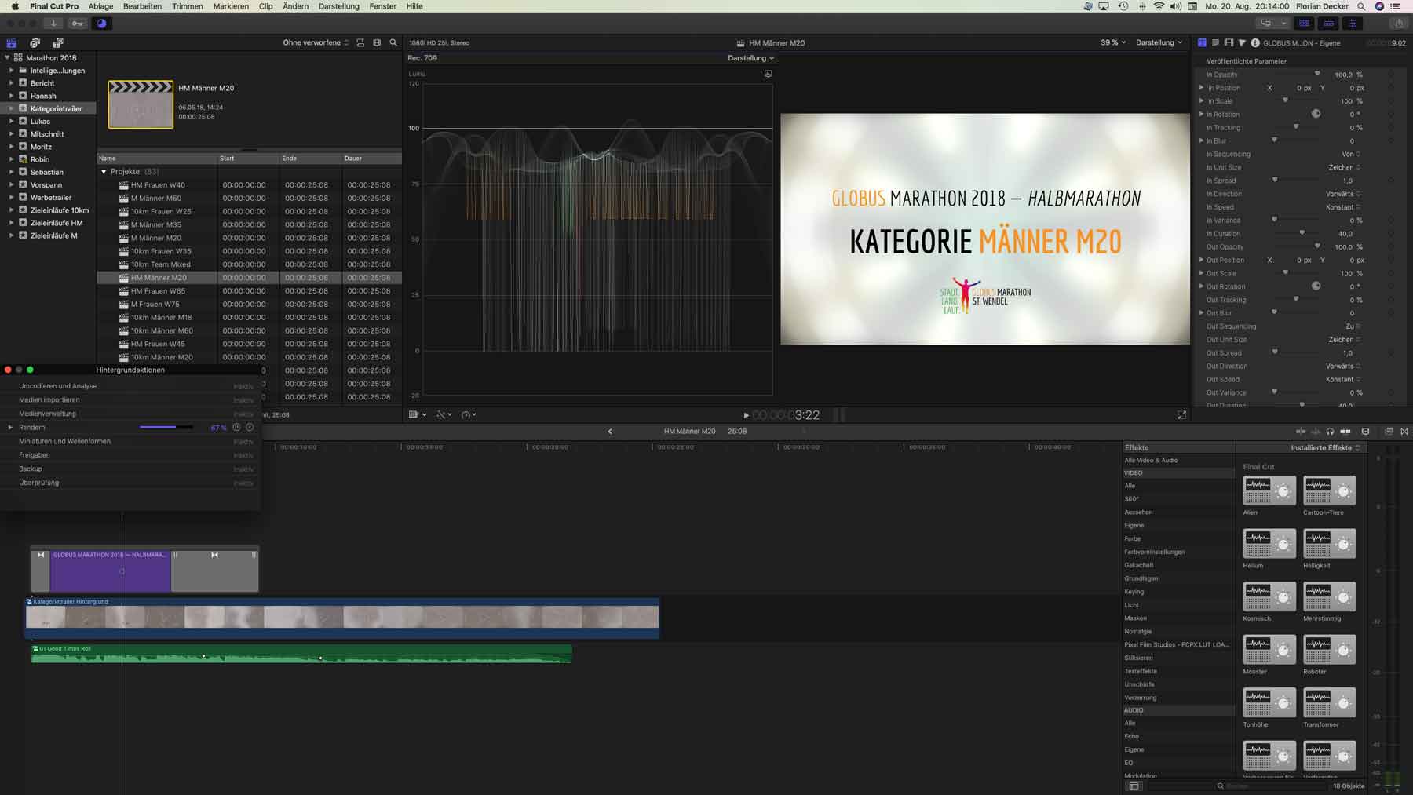Adjust the In Opacity slider
Screen dimensions: 1413x795
(x=1318, y=75)
